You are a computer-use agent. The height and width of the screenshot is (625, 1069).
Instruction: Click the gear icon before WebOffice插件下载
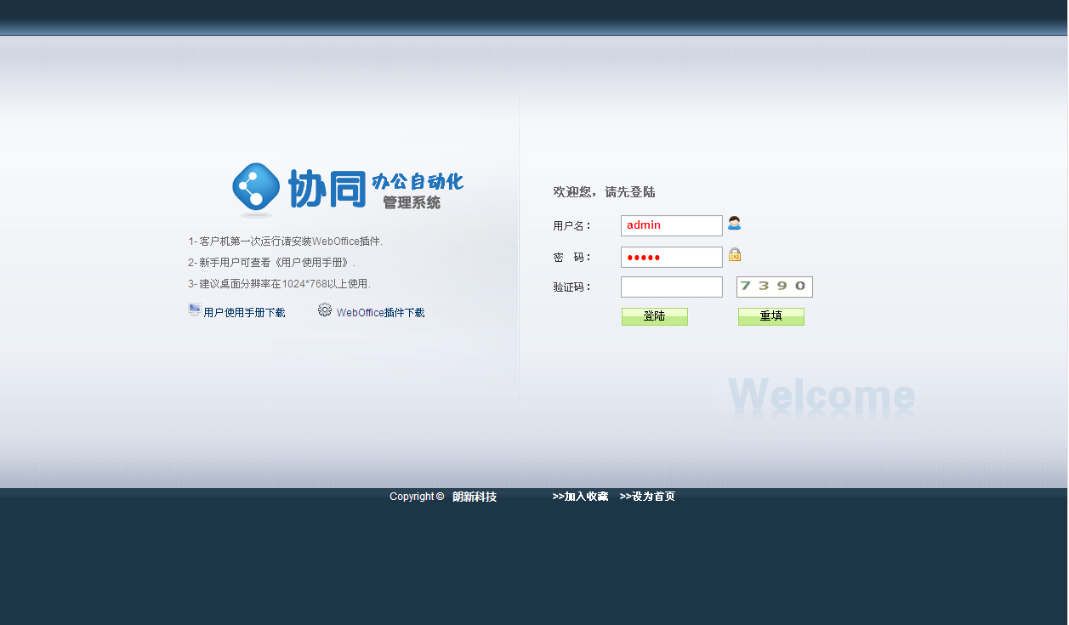(325, 310)
